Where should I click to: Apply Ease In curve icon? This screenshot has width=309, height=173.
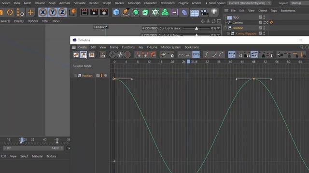coord(214,55)
